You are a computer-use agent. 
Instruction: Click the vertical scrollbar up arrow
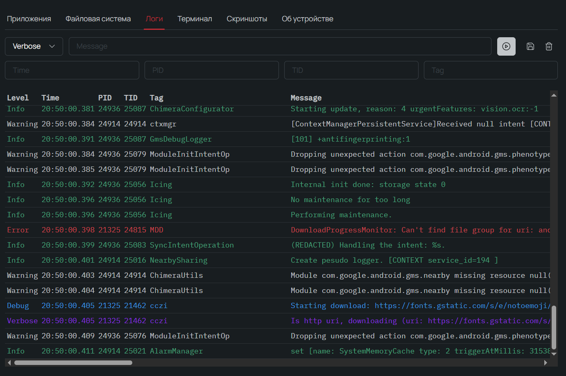pos(554,95)
